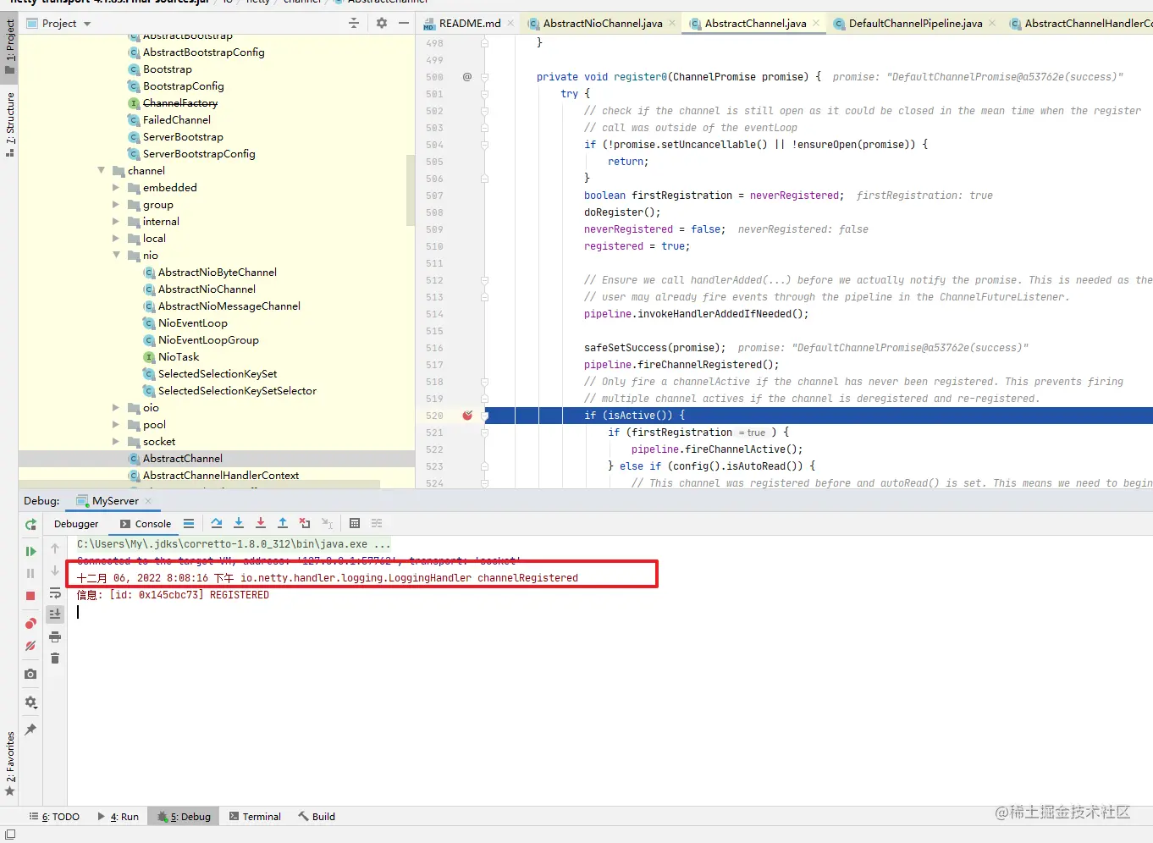Screen dimensions: 1153x843
Task: Step Into the method call
Action: pos(239,523)
